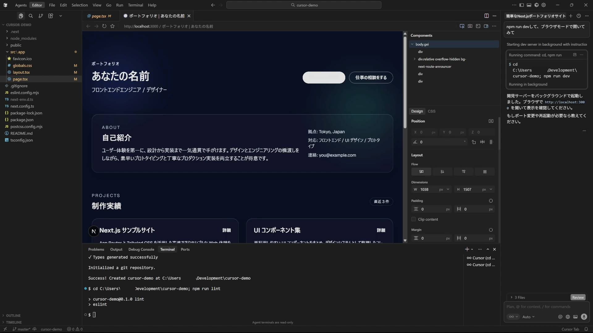Switch to the CSS tab
The width and height of the screenshot is (593, 333).
coord(431,111)
